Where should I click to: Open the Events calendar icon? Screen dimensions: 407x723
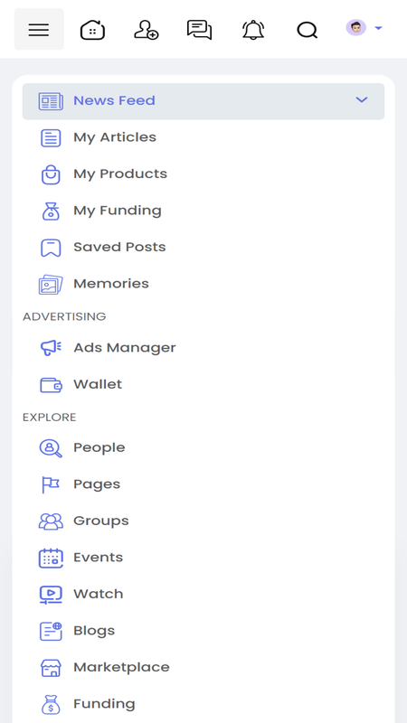(51, 558)
